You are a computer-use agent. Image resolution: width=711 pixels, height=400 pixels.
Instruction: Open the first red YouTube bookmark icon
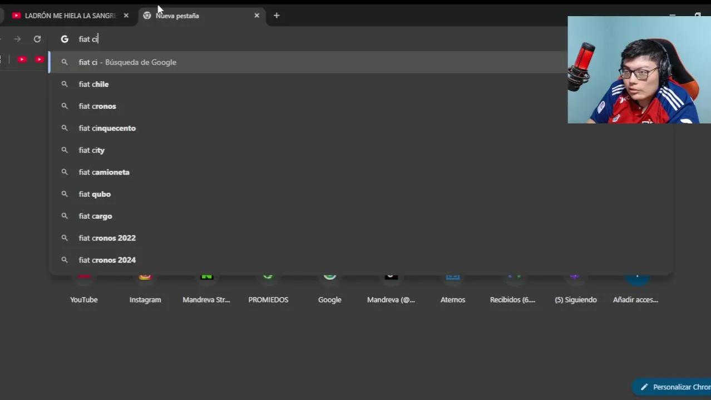(22, 59)
